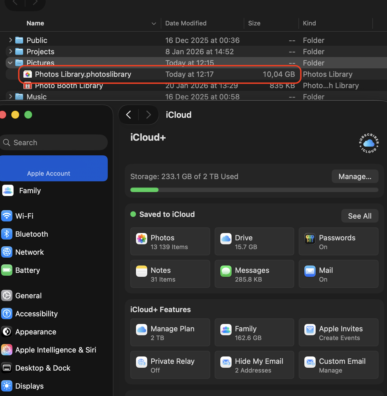Click the Apple Intelligence & Siri icon
Image resolution: width=387 pixels, height=396 pixels.
pyautogui.click(x=7, y=350)
